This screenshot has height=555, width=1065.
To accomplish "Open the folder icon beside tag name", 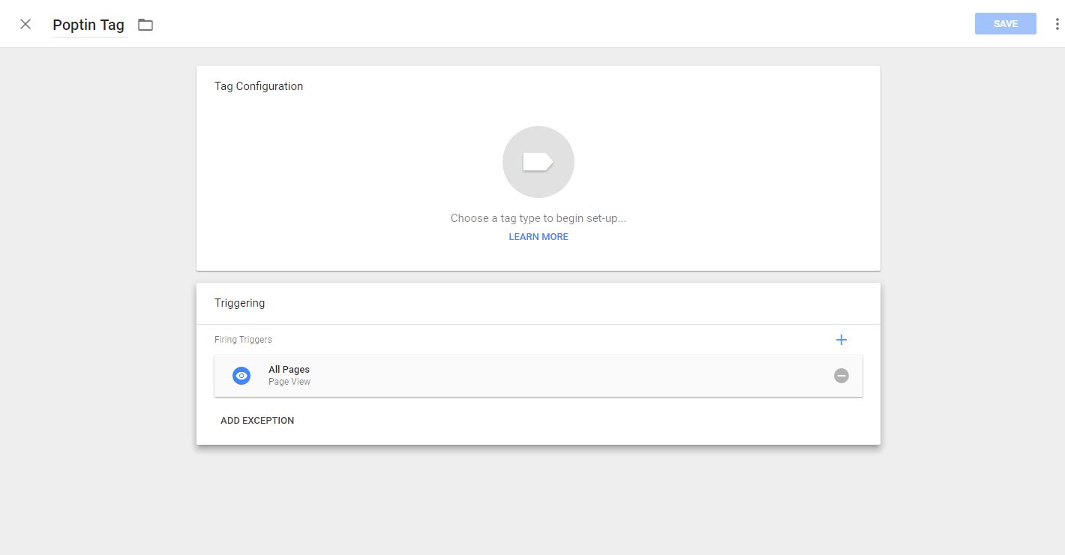I will (145, 25).
